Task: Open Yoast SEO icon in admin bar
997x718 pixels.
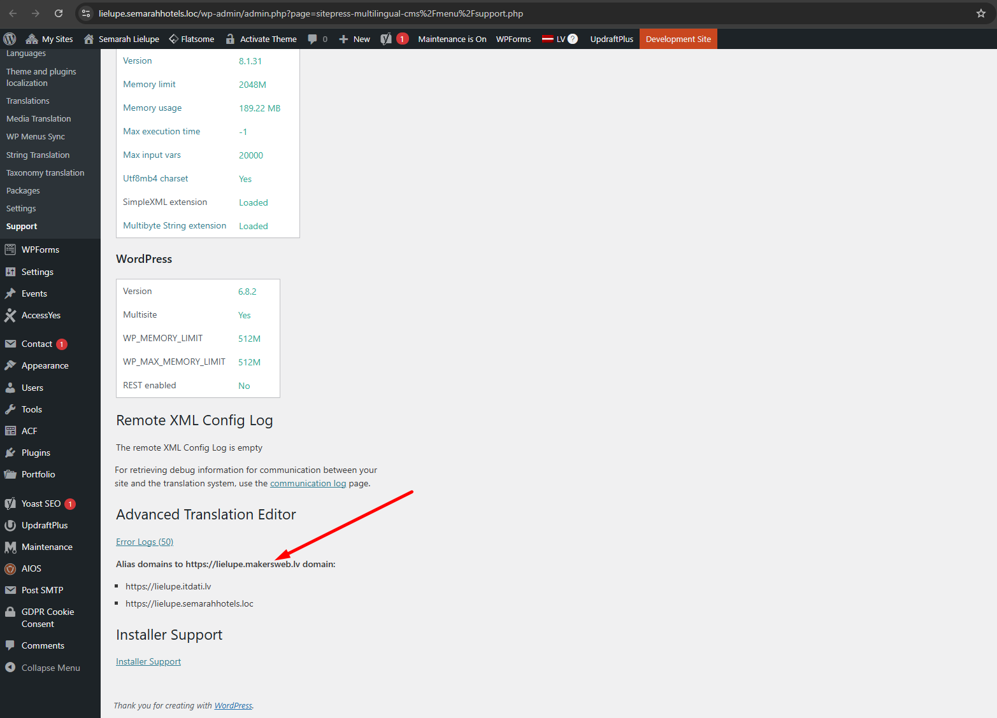Action: pos(386,39)
